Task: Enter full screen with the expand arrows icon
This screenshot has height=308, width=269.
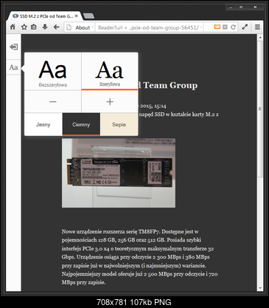Action: click(x=245, y=27)
